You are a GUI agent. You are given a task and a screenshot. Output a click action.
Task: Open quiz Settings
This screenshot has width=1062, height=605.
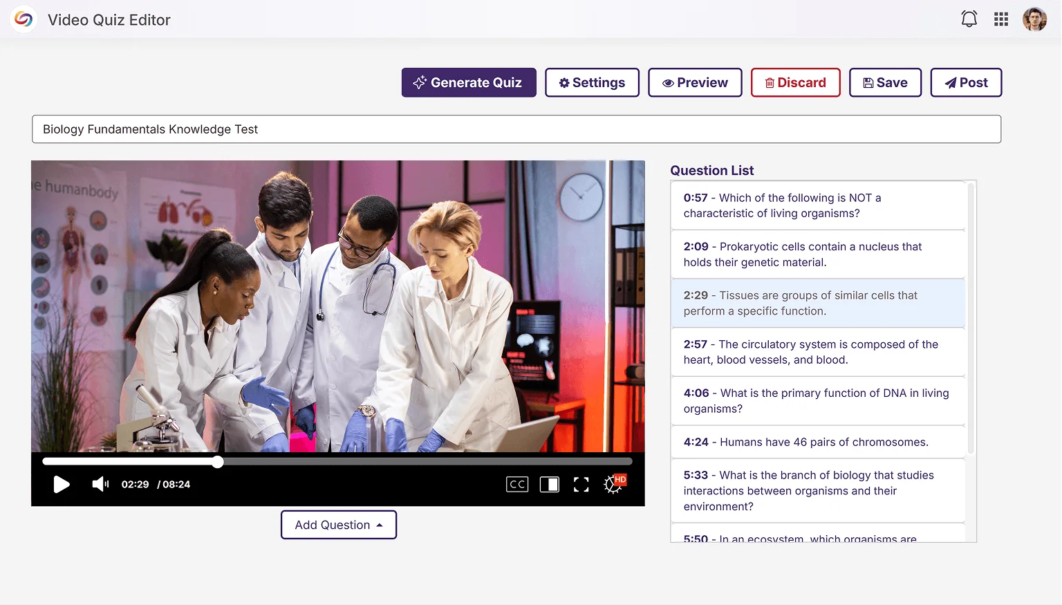(592, 82)
